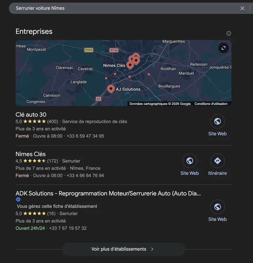This screenshot has width=253, height=263.
Task: Click phone number +33 6 59 47 34 95
Action: tap(85, 136)
